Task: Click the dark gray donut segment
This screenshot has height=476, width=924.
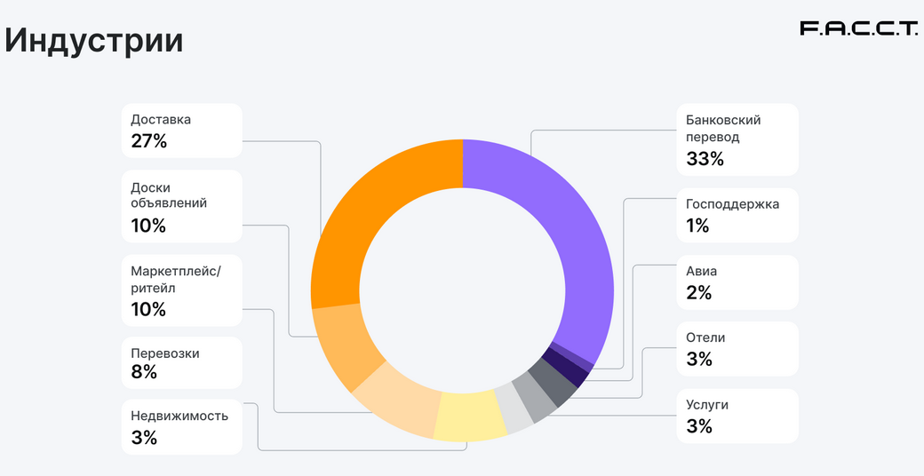Action: coord(554,384)
